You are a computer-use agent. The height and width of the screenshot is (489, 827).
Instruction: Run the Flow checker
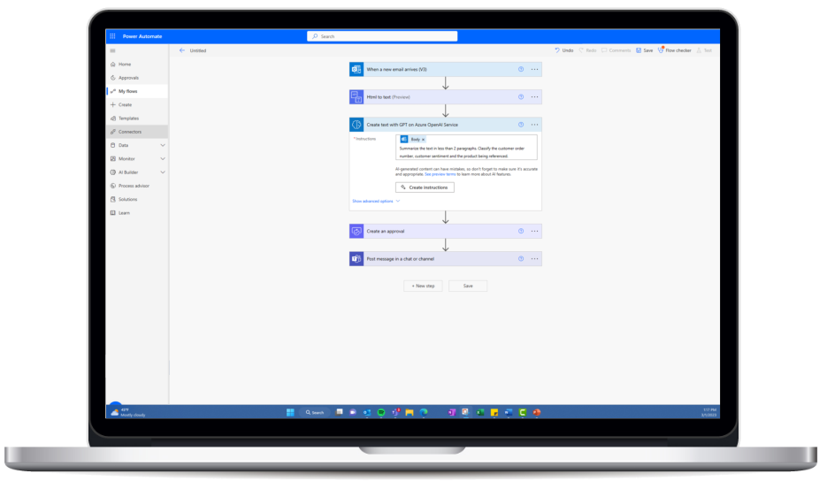675,50
